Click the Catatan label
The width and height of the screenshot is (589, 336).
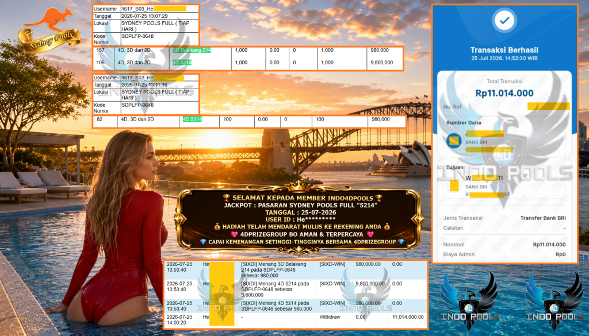tap(453, 228)
